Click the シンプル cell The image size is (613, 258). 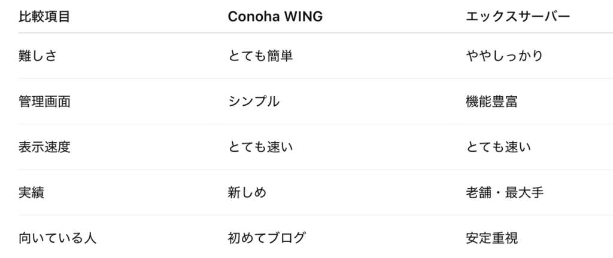pyautogui.click(x=254, y=102)
